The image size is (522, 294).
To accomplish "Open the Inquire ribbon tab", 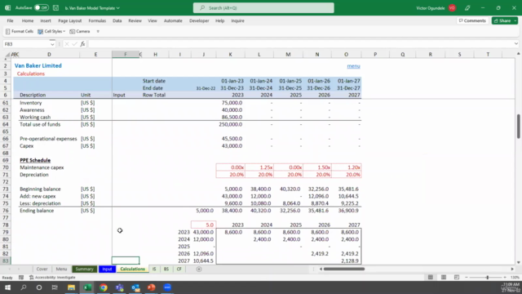I will coord(237,20).
